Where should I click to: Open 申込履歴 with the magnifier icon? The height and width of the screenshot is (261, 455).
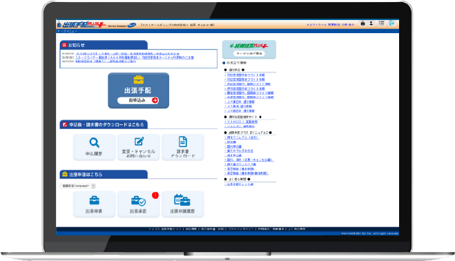(x=94, y=147)
